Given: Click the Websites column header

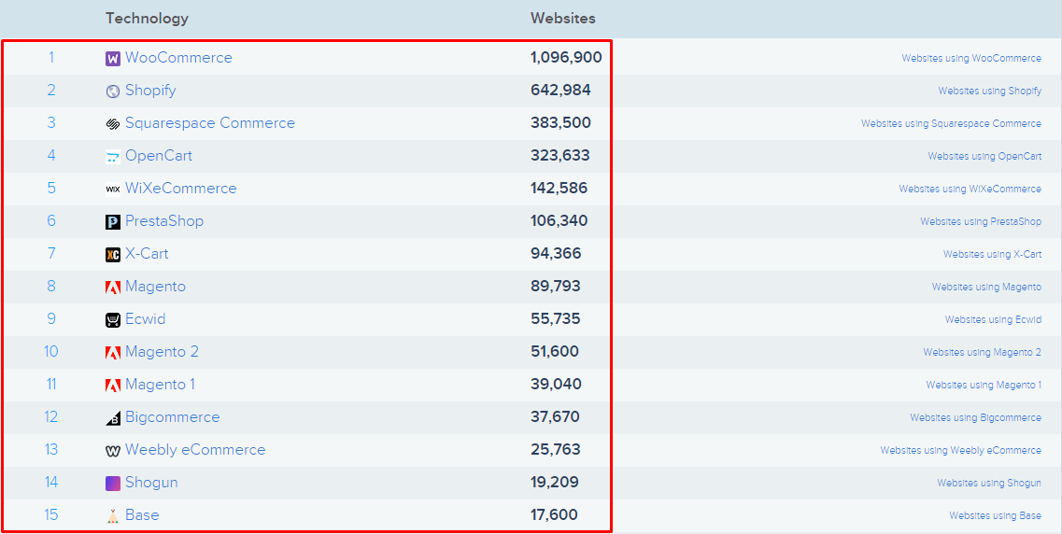Looking at the screenshot, I should (563, 19).
